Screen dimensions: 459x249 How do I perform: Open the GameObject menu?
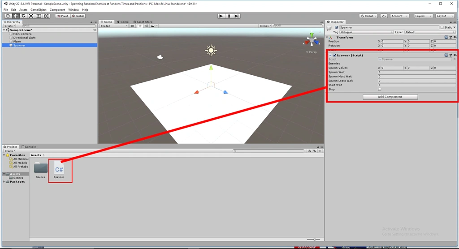pyautogui.click(x=39, y=10)
